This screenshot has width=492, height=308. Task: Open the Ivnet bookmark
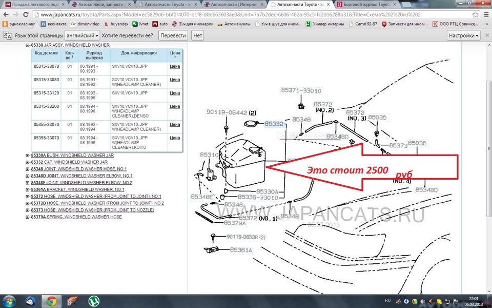coord(140,24)
